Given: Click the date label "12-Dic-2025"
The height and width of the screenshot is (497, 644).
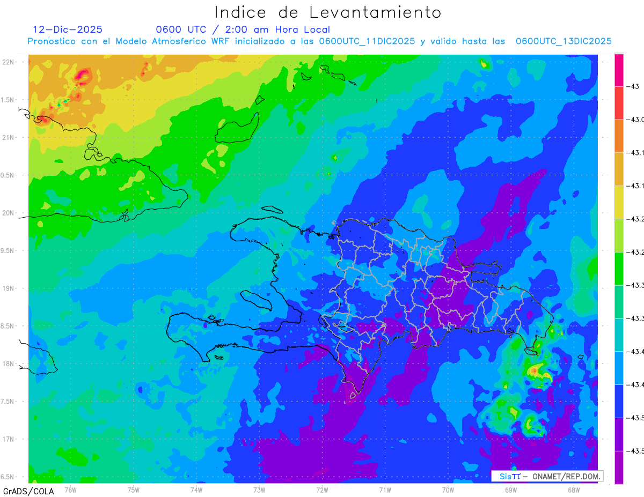Looking at the screenshot, I should pos(68,29).
